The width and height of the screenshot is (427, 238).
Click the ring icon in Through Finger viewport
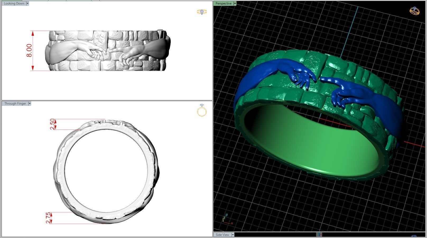pyautogui.click(x=202, y=110)
